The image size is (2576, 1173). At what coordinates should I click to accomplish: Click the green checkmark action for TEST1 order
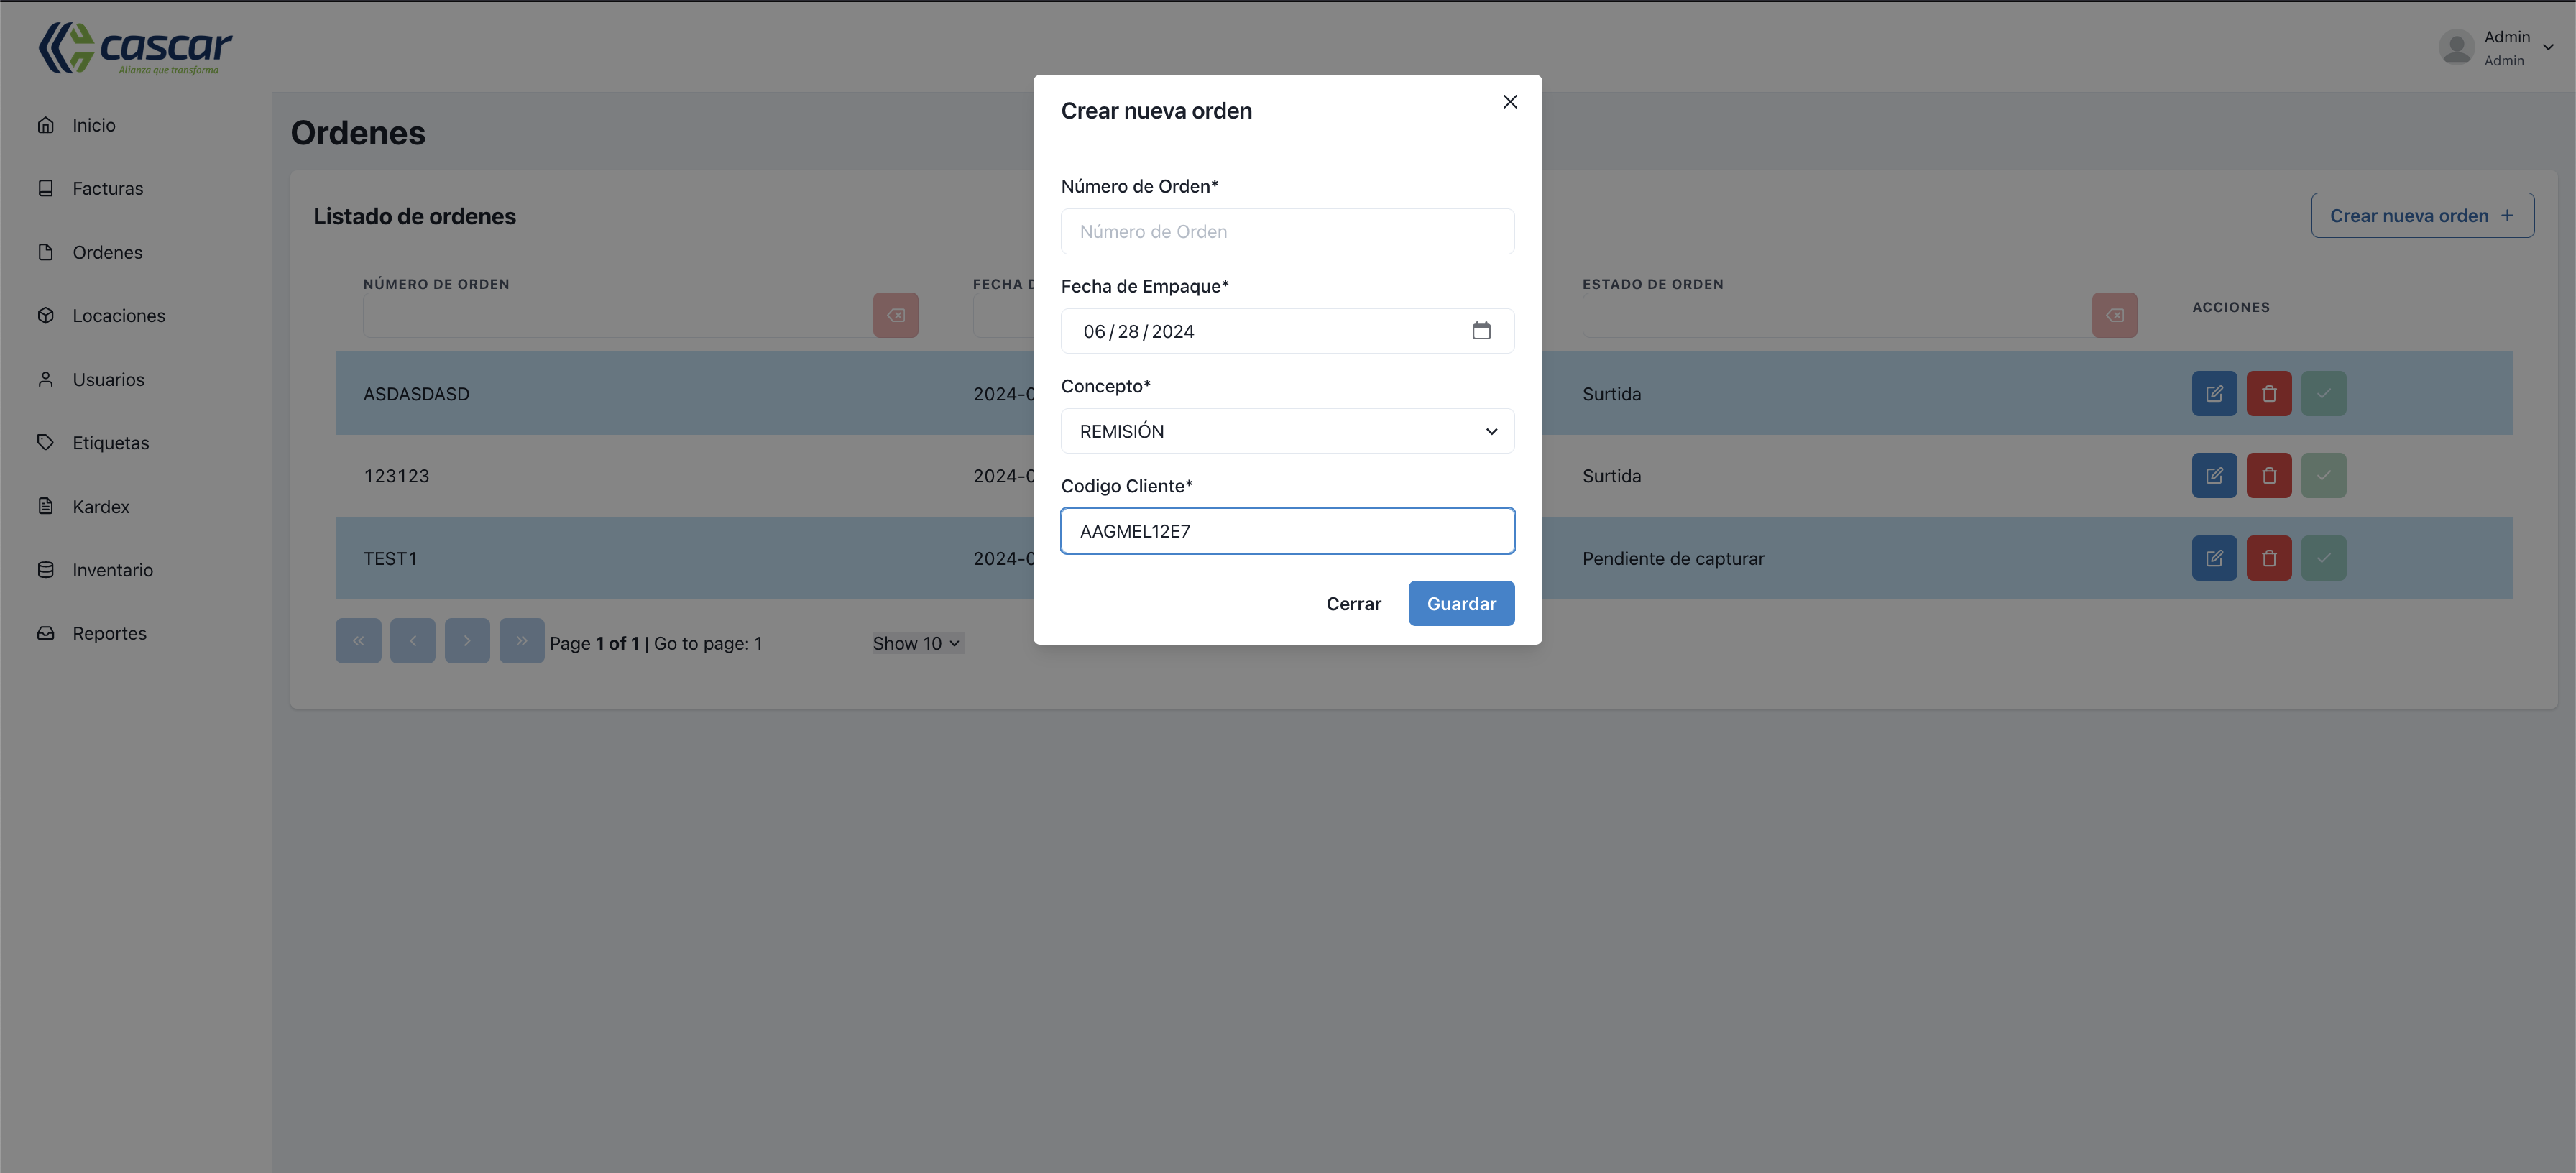click(2324, 558)
